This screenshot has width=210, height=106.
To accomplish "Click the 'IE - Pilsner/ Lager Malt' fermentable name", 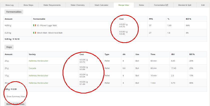I will (47, 25).
